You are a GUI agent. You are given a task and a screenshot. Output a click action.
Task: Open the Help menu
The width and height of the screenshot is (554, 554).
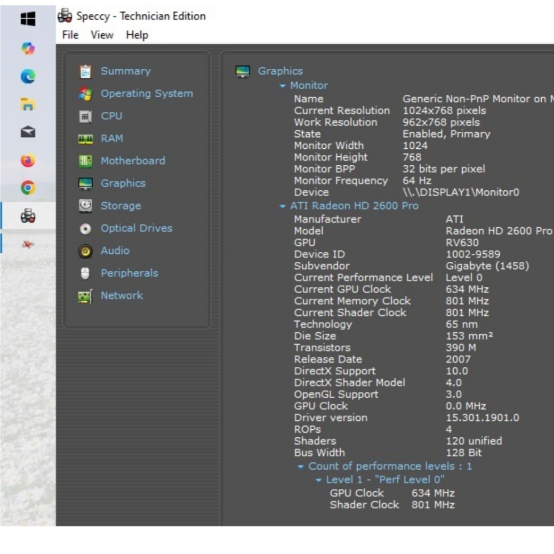click(137, 35)
